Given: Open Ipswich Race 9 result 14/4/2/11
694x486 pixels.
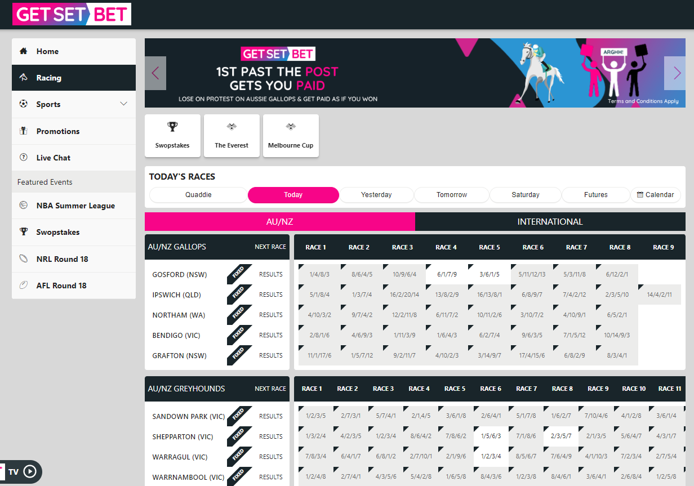Looking at the screenshot, I should (x=660, y=295).
